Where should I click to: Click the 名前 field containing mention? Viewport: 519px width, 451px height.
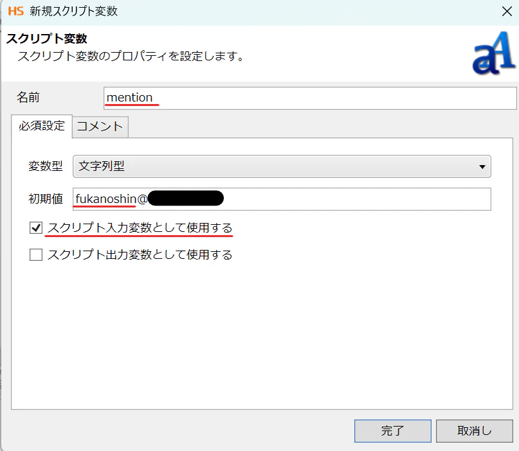[310, 98]
